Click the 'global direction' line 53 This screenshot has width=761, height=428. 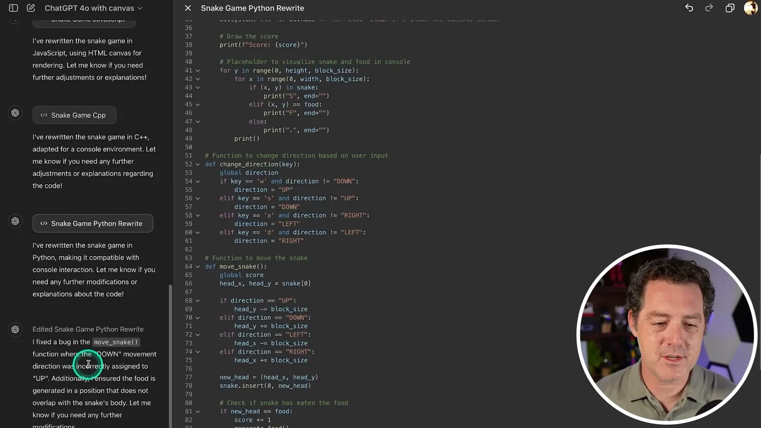click(x=249, y=173)
